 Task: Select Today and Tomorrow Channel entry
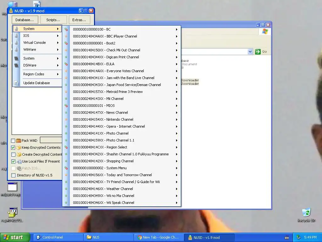pyautogui.click(x=122, y=175)
